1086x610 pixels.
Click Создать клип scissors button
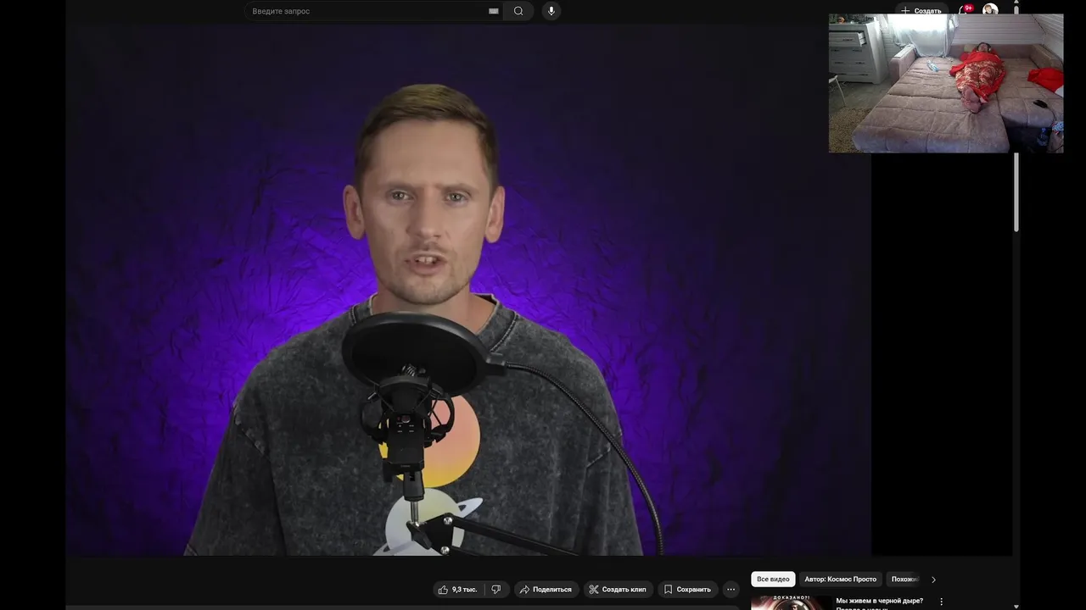[618, 590]
